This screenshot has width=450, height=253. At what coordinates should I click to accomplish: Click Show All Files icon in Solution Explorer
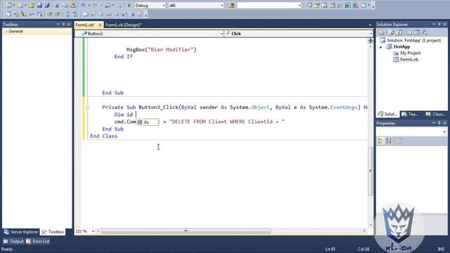coord(391,32)
